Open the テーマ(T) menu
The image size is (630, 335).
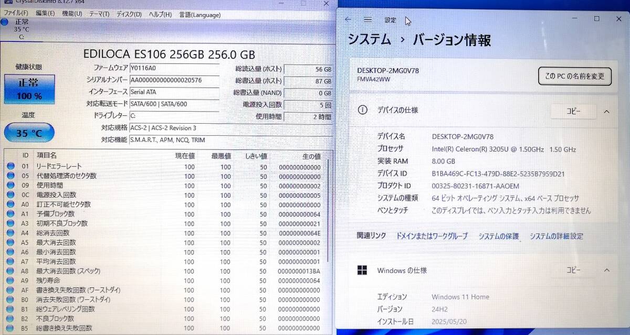pyautogui.click(x=99, y=14)
